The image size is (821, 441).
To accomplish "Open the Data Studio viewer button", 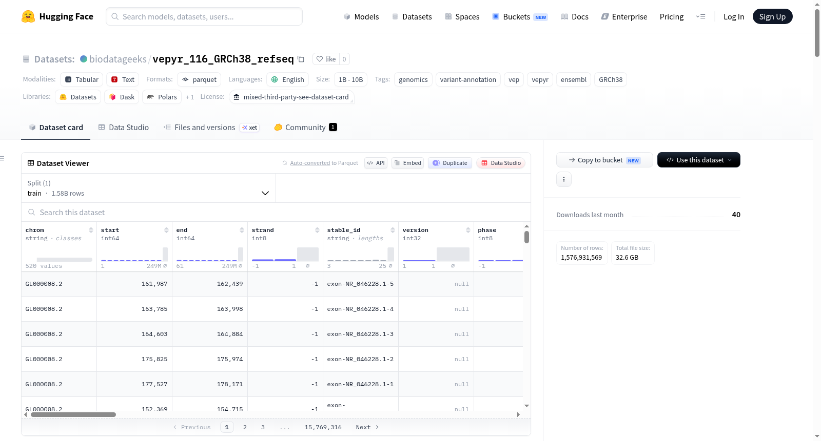I will click(x=501, y=163).
